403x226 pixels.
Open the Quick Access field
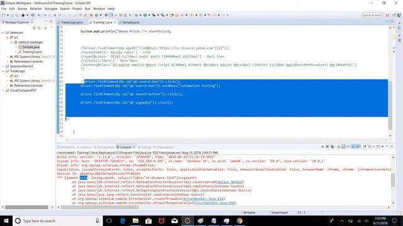(372, 15)
